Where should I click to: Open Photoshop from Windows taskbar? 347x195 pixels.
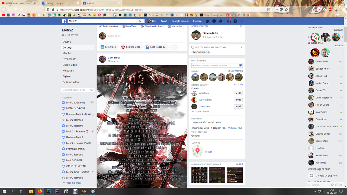click(x=49, y=191)
